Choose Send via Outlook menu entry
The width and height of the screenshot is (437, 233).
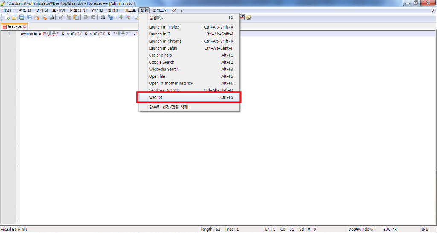click(x=189, y=90)
